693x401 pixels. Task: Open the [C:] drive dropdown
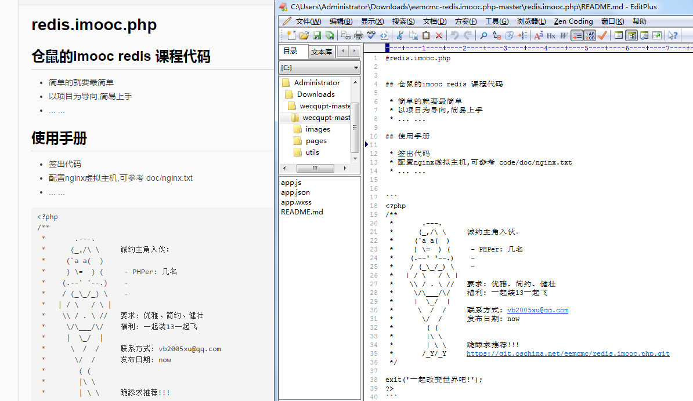coord(320,67)
